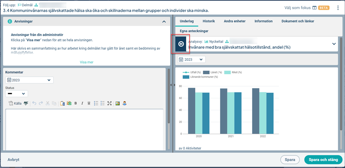Click the 2020 Länet bar in chart
This screenshot has height=168, width=345.
[191, 111]
